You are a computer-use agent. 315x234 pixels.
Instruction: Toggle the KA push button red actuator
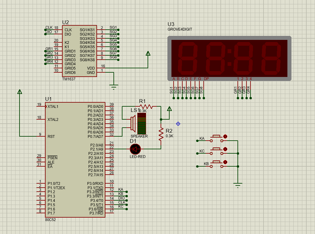coord(225,136)
